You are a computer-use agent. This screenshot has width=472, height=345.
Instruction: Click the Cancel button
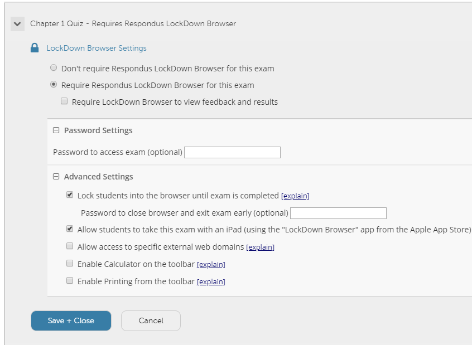(151, 320)
